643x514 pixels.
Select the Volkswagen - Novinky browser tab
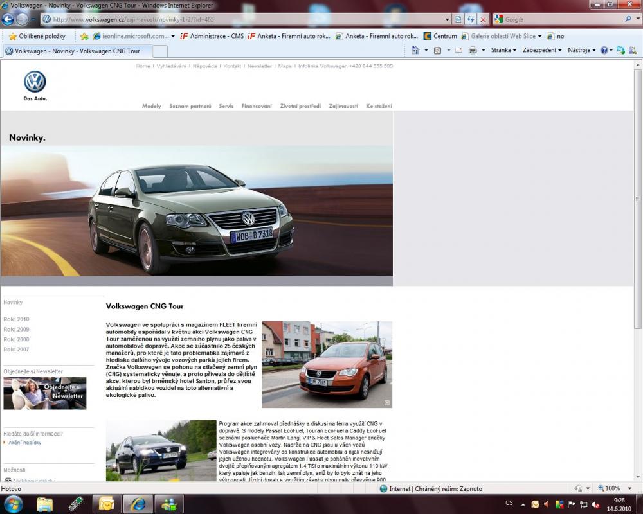78,51
